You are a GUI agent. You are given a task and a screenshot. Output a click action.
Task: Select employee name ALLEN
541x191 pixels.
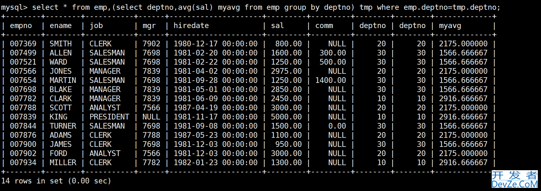click(x=61, y=53)
